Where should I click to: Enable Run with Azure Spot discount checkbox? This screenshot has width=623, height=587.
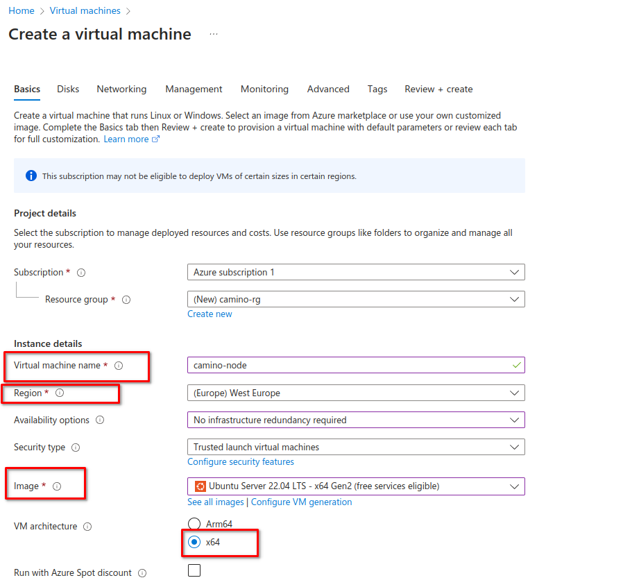point(194,570)
